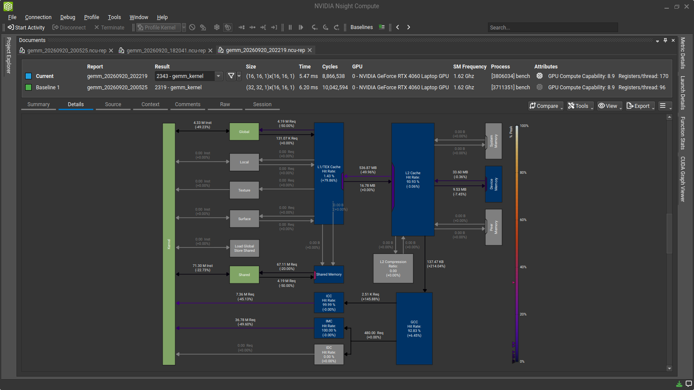Viewport: 694px width, 390px height.
Task: Click the Start Activity toolbar button
Action: pyautogui.click(x=26, y=27)
